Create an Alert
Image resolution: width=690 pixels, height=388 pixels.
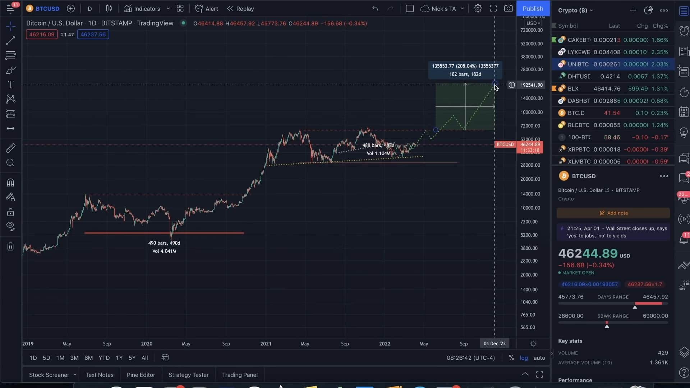coord(207,9)
